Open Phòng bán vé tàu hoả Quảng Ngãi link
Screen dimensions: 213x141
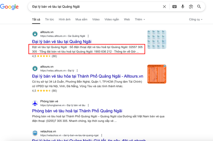pyautogui.click(x=77, y=111)
